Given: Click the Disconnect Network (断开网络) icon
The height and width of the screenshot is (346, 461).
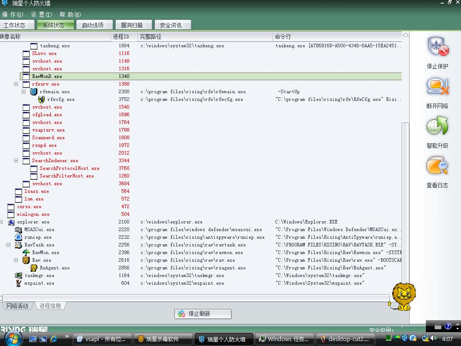Looking at the screenshot, I should pos(437,87).
